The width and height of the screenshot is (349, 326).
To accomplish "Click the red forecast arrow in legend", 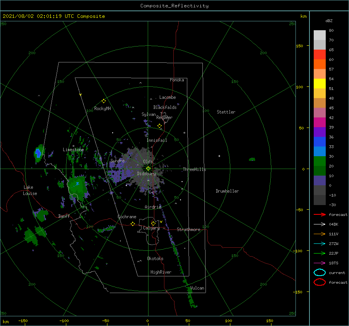I will click(x=320, y=214).
